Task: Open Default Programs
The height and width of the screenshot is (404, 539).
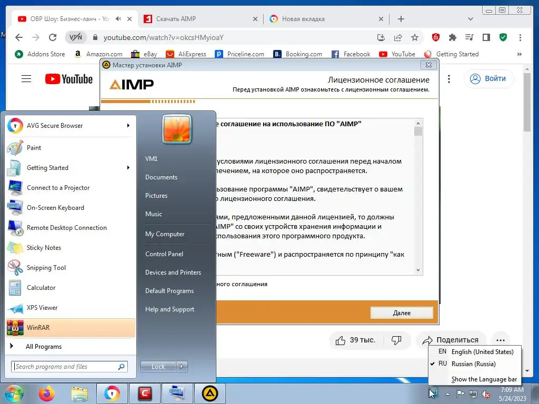Action: (169, 291)
